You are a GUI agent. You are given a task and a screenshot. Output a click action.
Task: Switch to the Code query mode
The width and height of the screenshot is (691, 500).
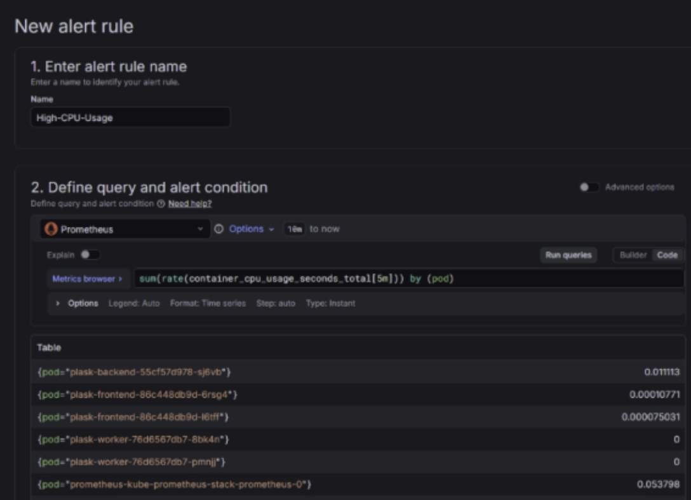[668, 255]
